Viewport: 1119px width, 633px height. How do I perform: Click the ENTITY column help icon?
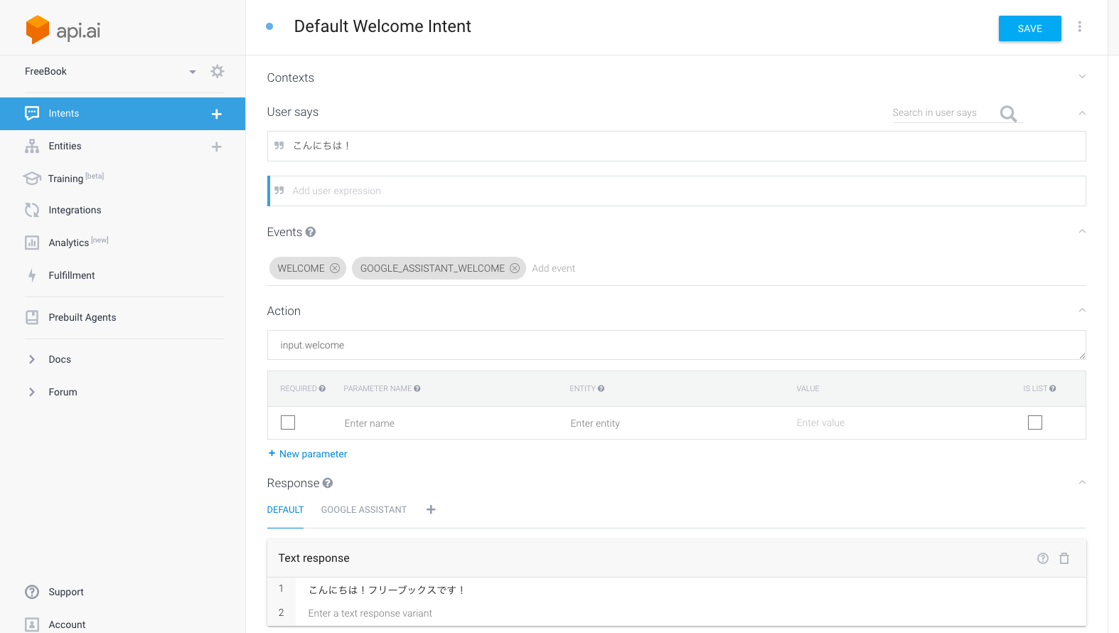coord(601,388)
